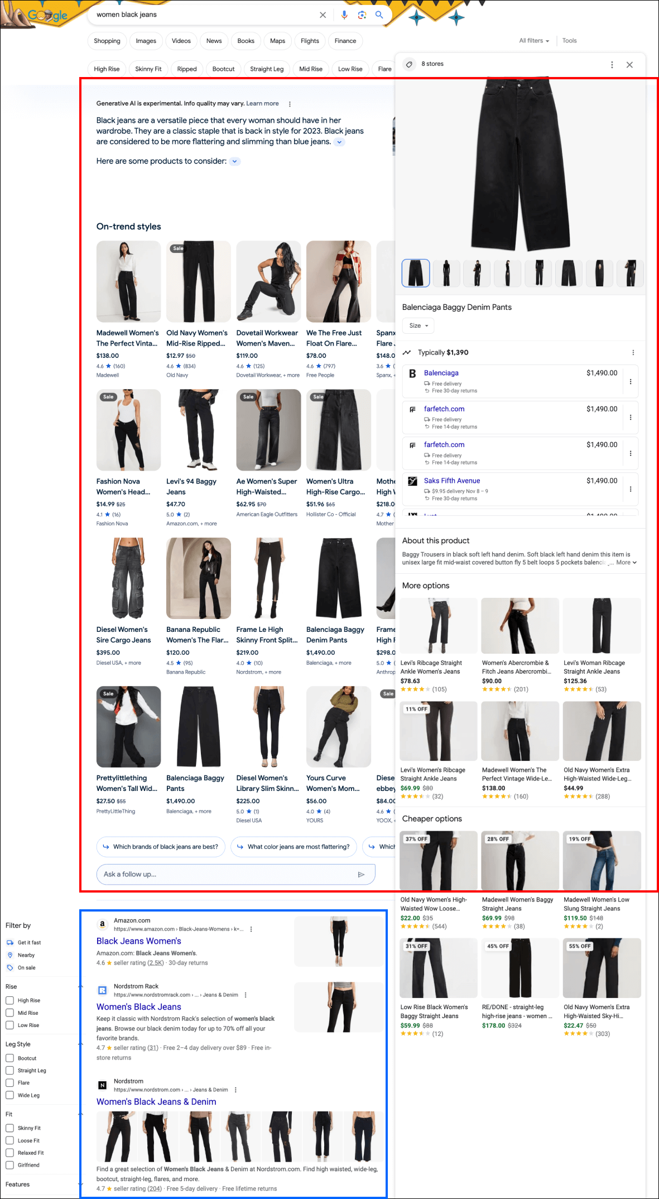Clear the search query with the X icon
This screenshot has height=1199, width=659.
(323, 15)
